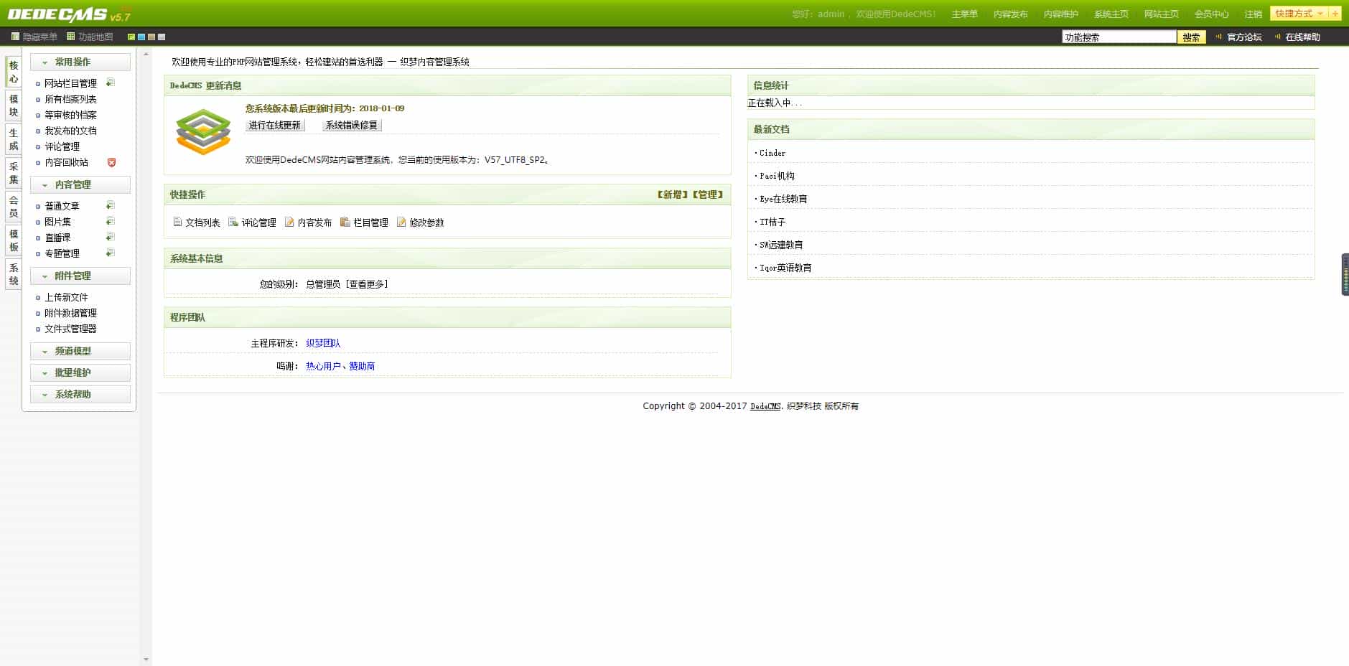Open 文件式管理器 in sidebar
This screenshot has width=1349, height=666.
coord(70,329)
